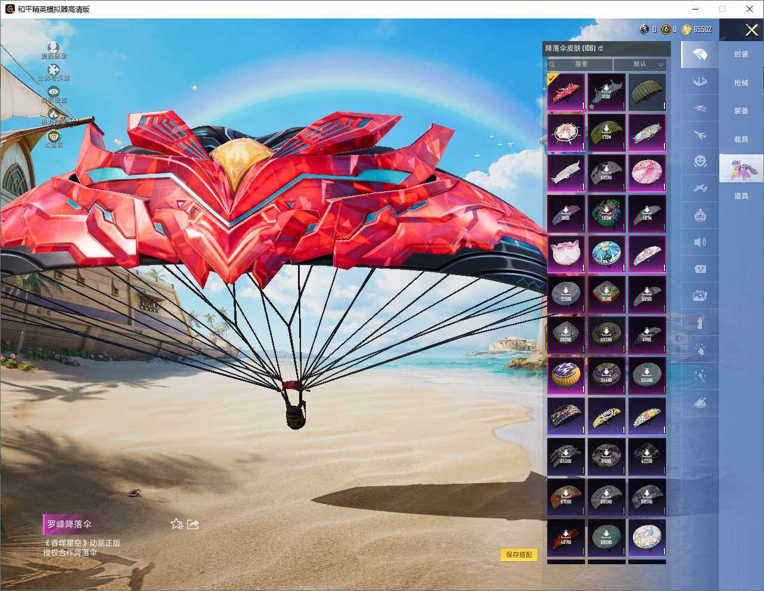The height and width of the screenshot is (591, 764).
Task: Select the blue round anime parachute skin
Action: pyautogui.click(x=607, y=254)
